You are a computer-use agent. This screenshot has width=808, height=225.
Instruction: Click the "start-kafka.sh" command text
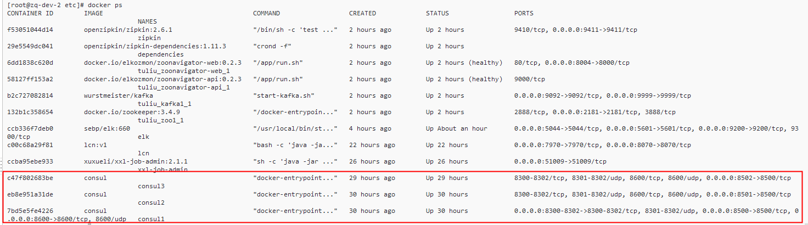(283, 95)
